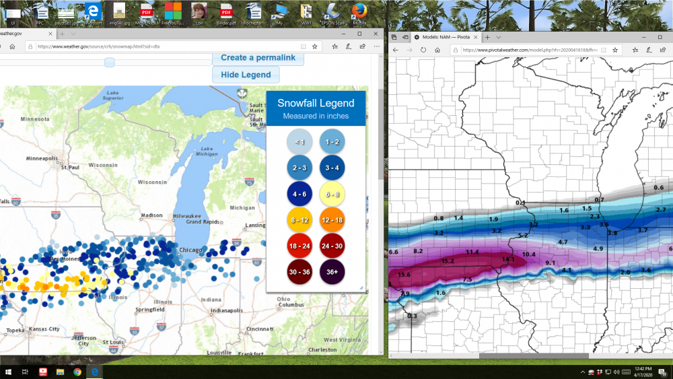Click '18 - 24' red legend swatch
673x379 pixels.
[x=299, y=246]
